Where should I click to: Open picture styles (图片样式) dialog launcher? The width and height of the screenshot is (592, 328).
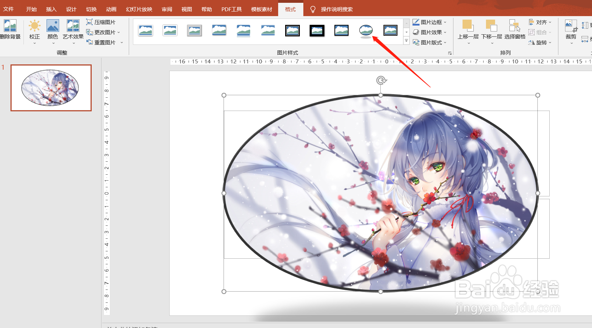click(x=450, y=53)
